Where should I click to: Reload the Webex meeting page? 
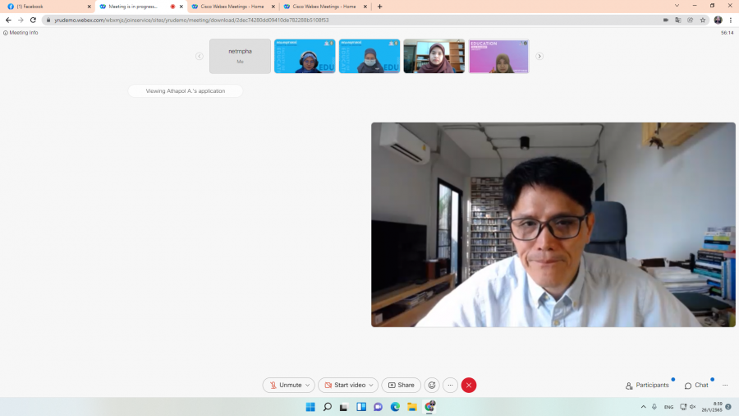tap(33, 20)
